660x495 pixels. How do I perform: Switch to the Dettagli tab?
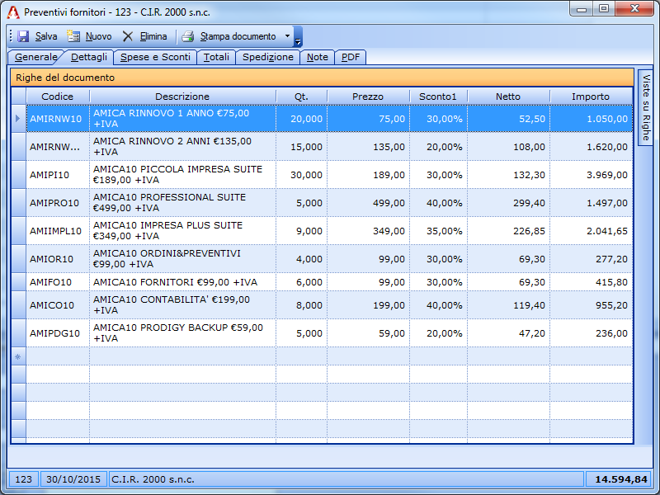89,57
